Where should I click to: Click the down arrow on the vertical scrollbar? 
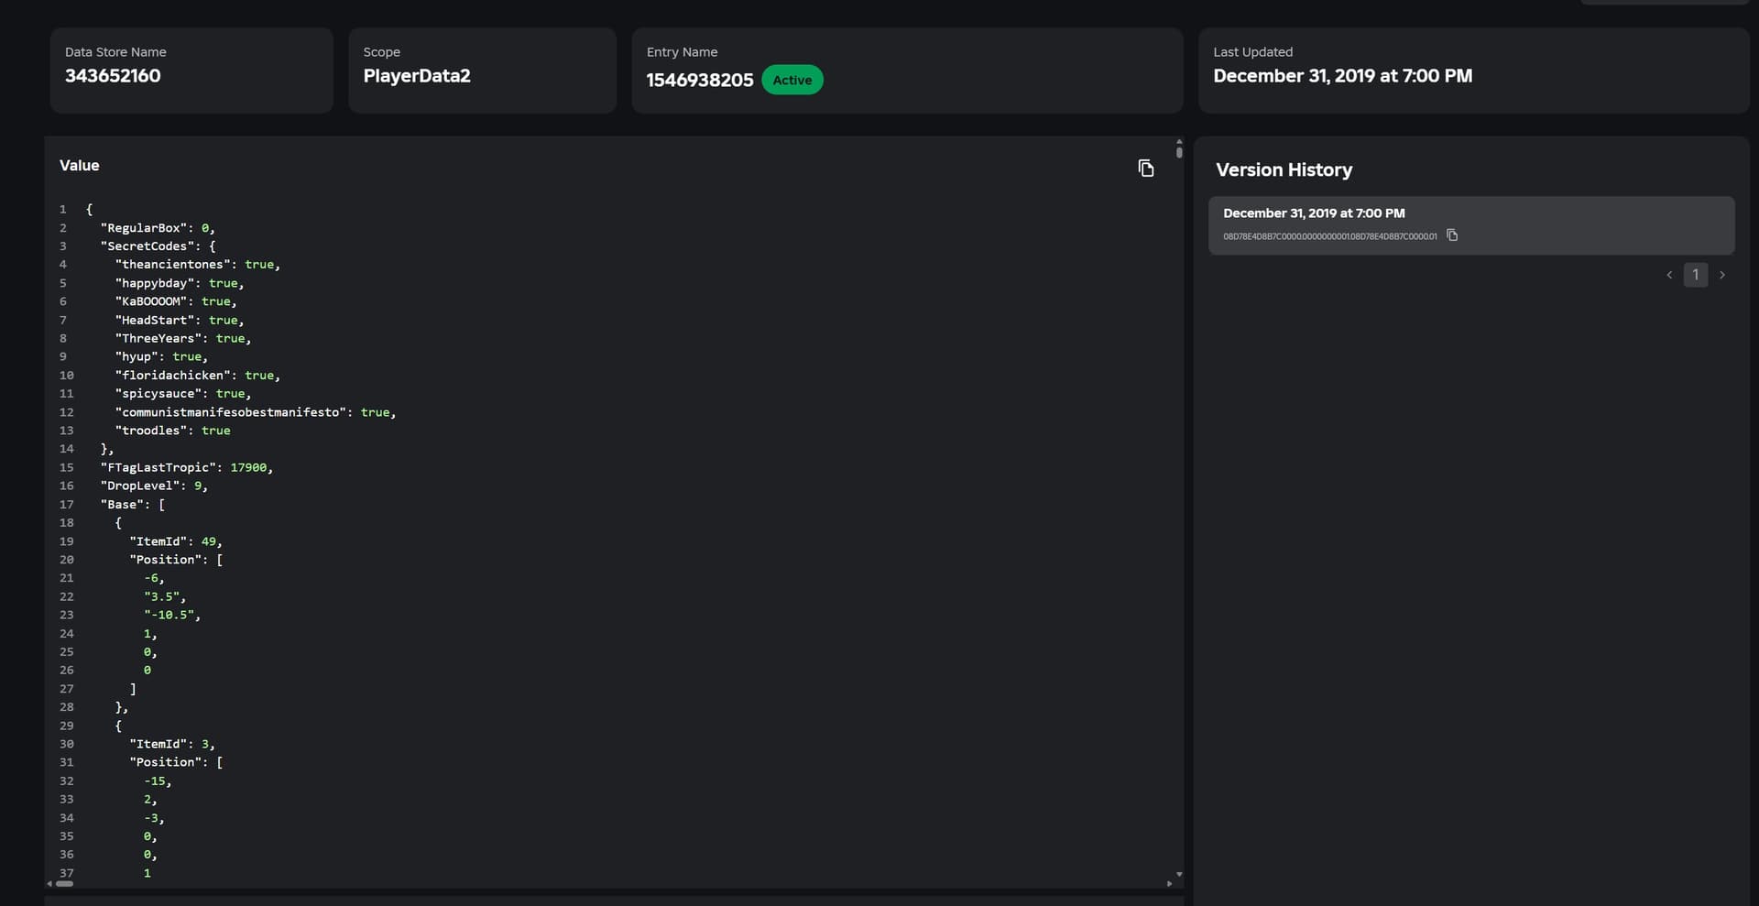tap(1178, 873)
